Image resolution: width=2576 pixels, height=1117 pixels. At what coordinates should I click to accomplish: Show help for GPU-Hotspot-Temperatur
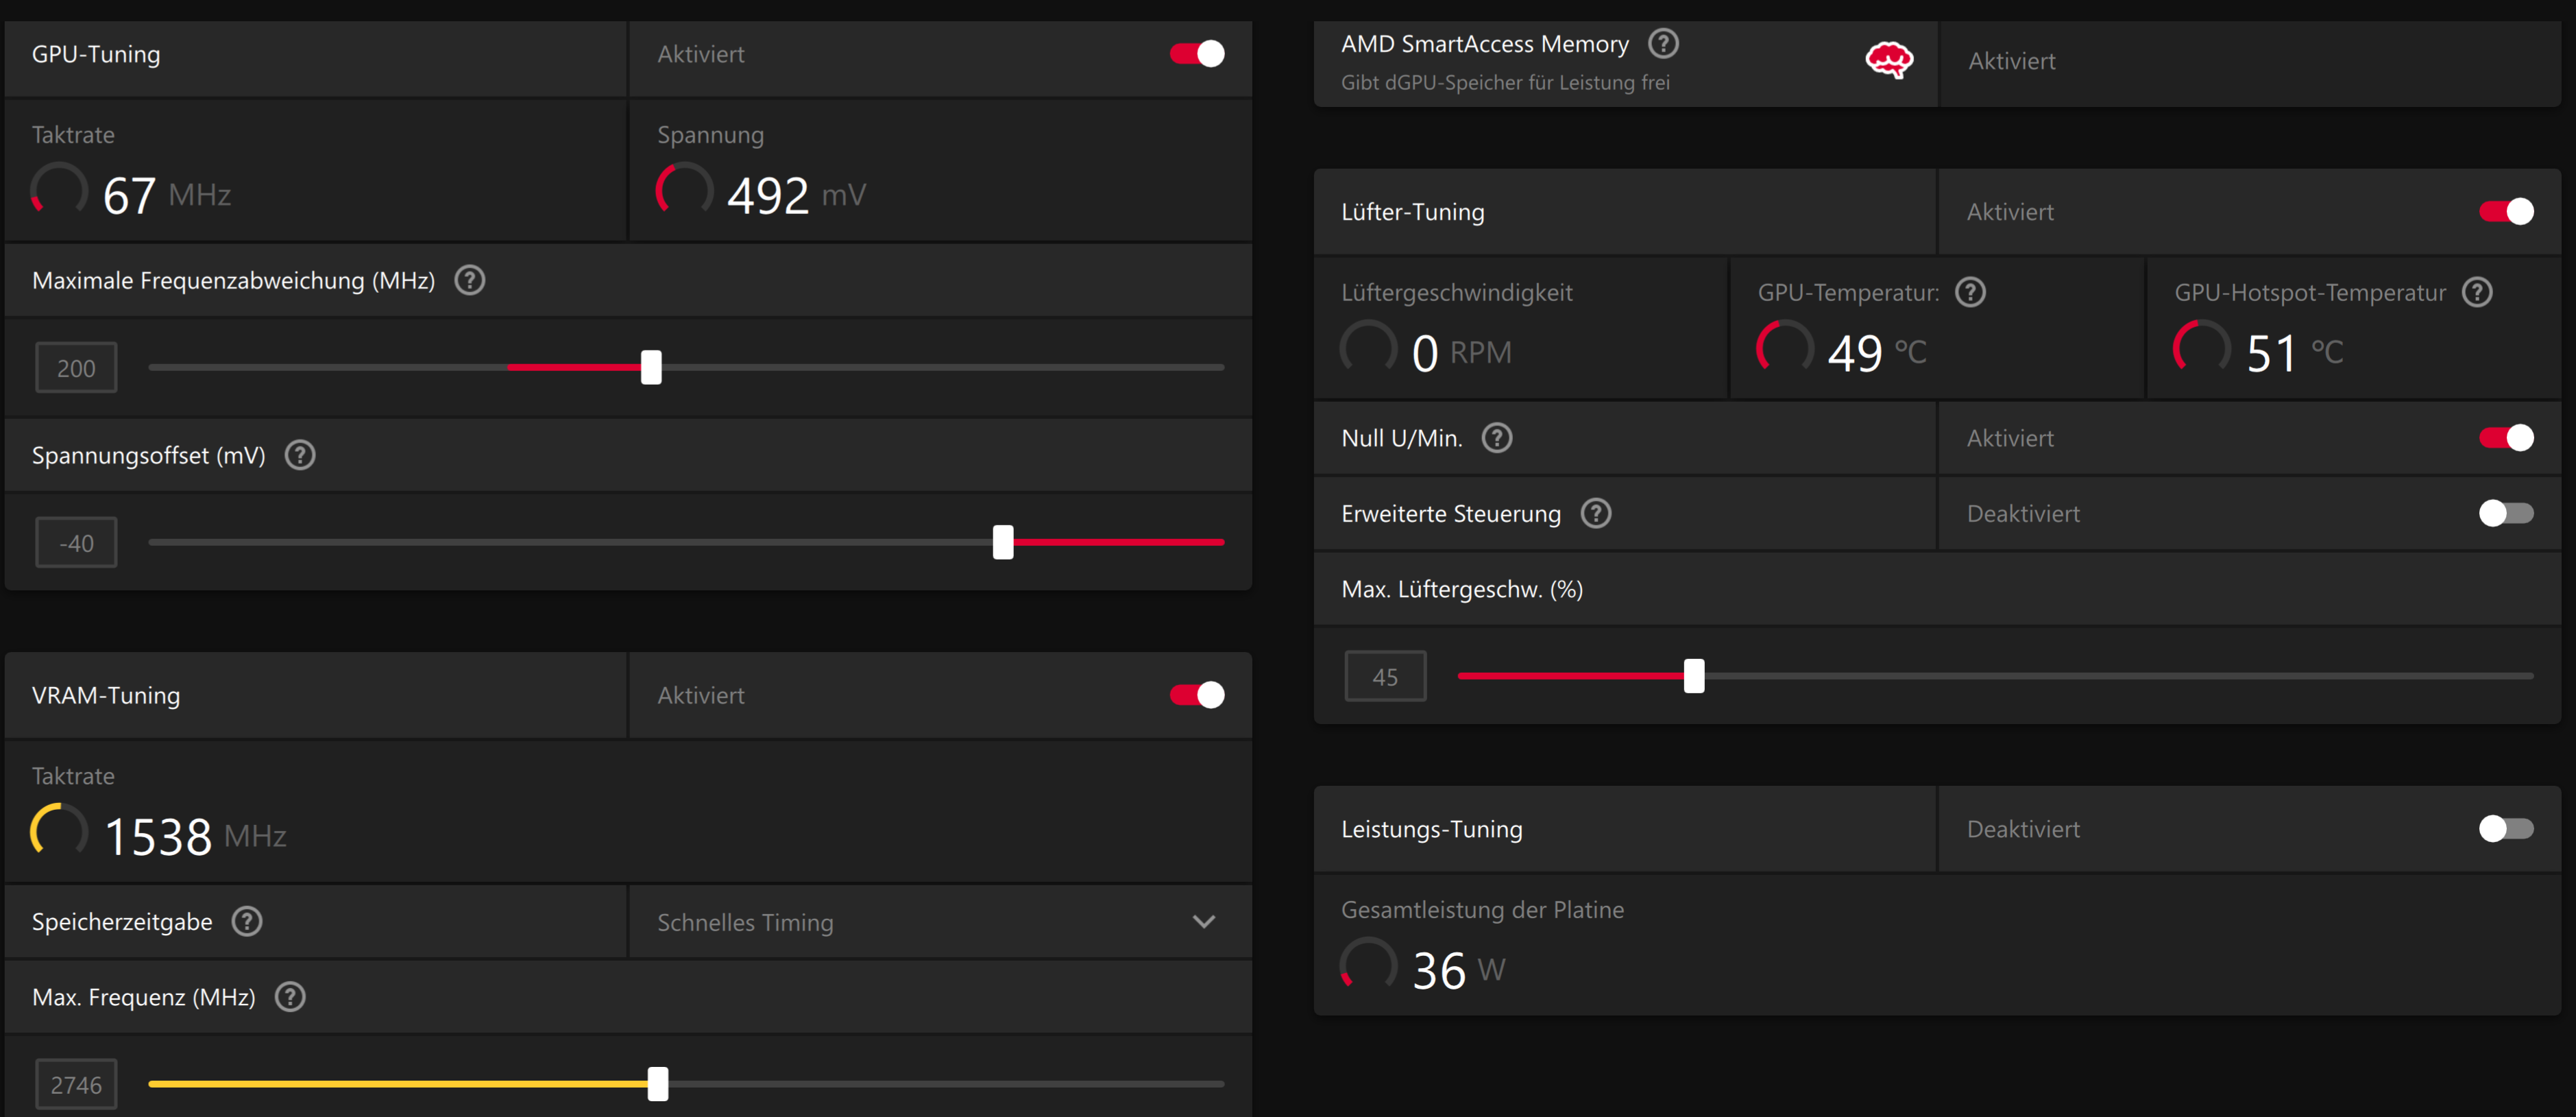pos(2477,292)
